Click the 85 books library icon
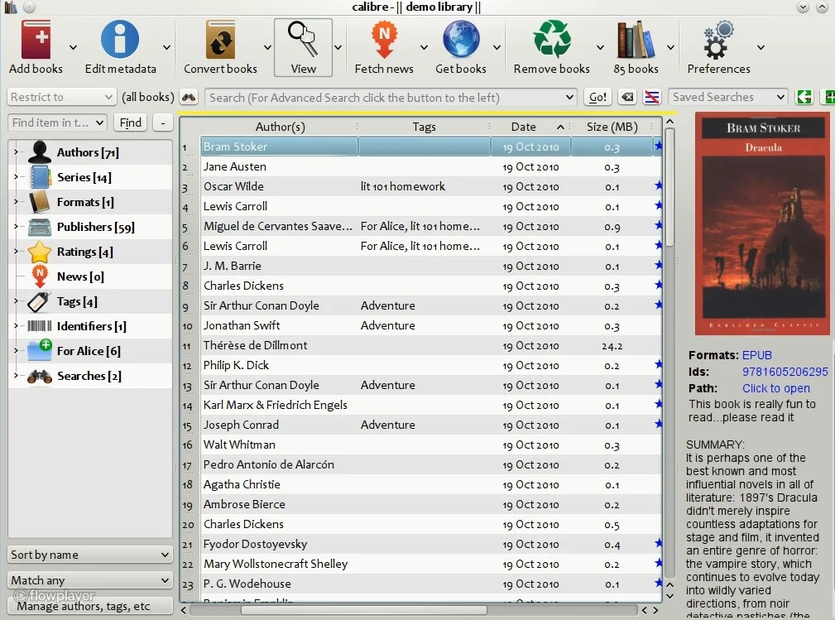 click(x=636, y=39)
